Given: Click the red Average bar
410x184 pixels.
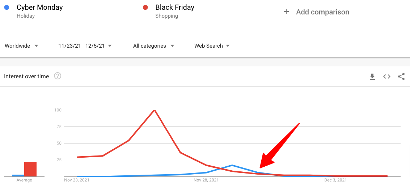Looking at the screenshot, I should pos(30,169).
